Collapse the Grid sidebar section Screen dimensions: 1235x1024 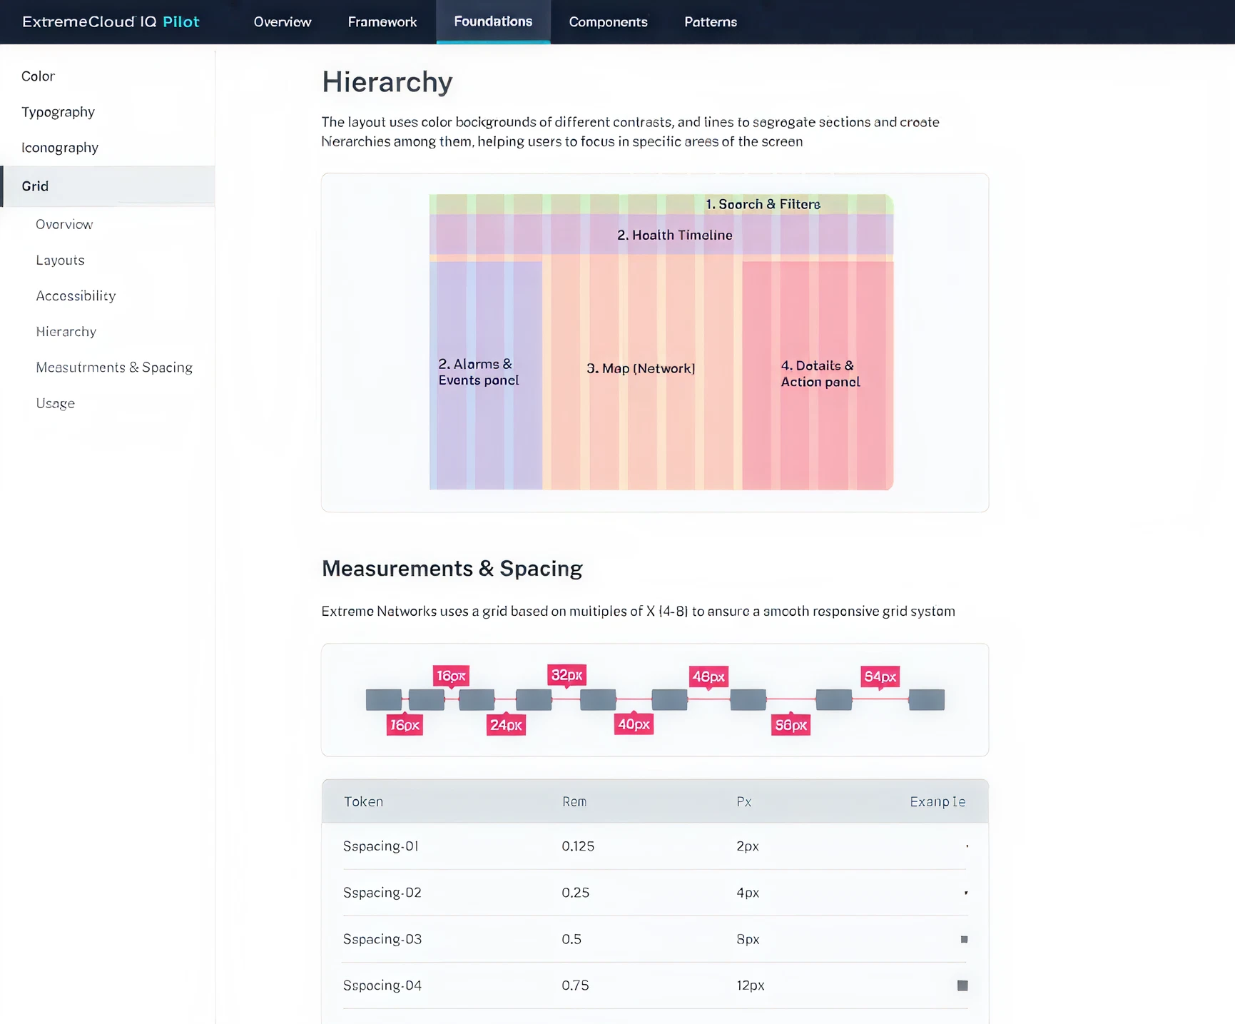pos(36,186)
